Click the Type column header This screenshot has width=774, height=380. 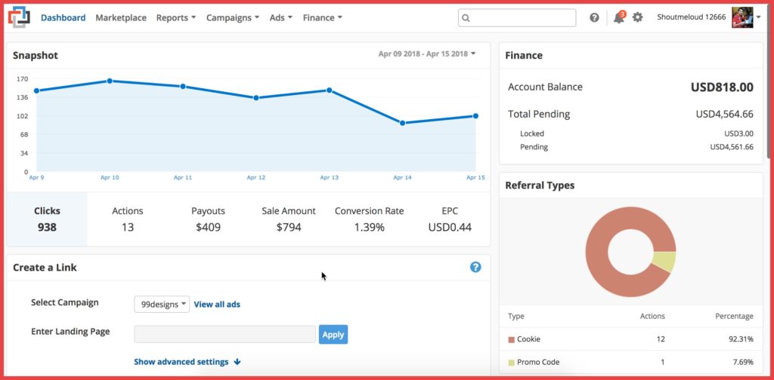[515, 316]
